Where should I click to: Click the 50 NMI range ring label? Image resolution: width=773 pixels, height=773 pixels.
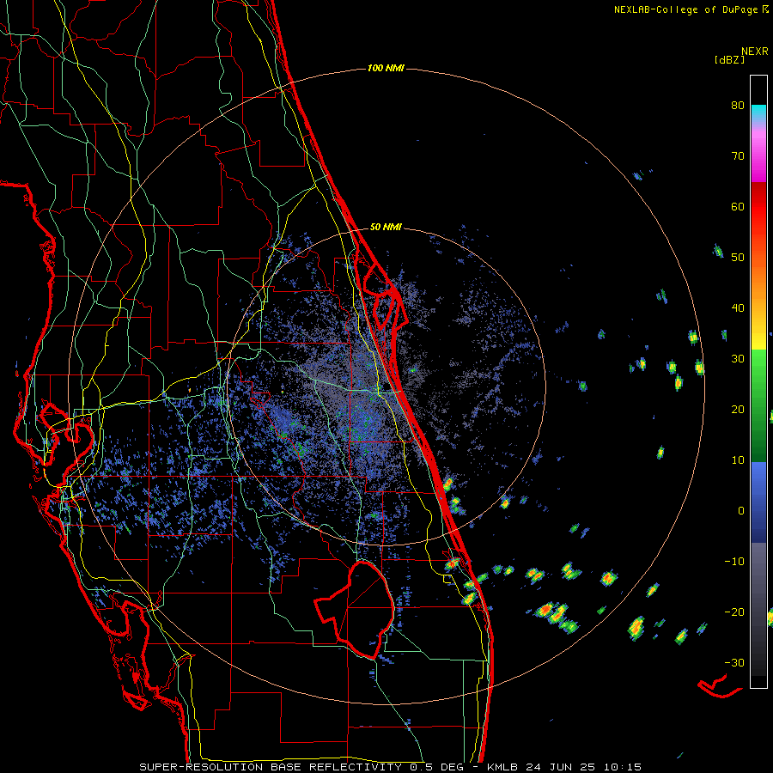386,228
